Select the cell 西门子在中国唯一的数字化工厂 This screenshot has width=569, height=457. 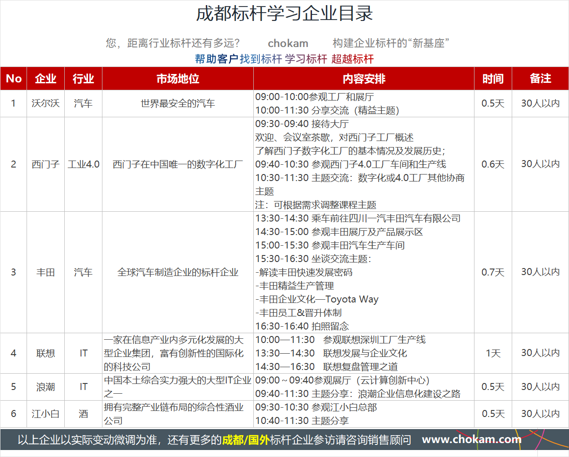[x=178, y=164]
